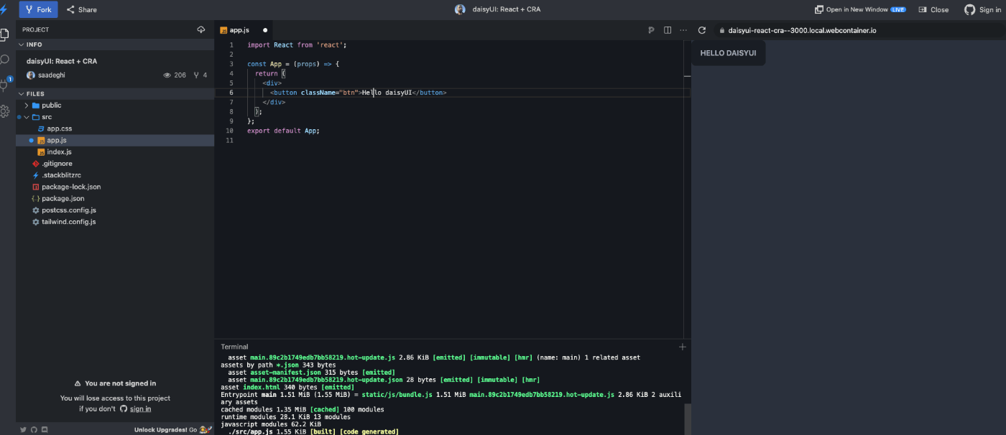Close the preview pane
The height and width of the screenshot is (435, 1006).
point(933,9)
